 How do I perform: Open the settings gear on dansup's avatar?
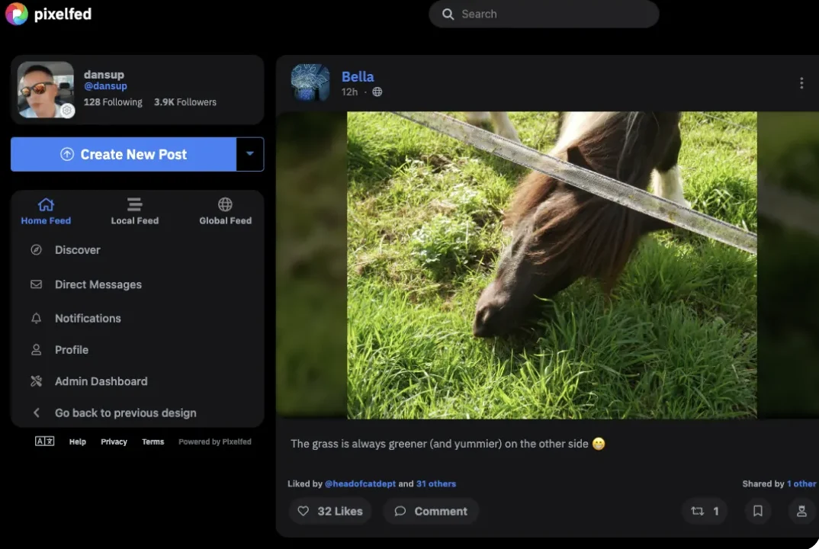(67, 111)
